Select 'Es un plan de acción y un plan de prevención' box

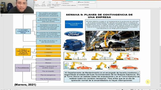pyautogui.click(x=48, y=41)
